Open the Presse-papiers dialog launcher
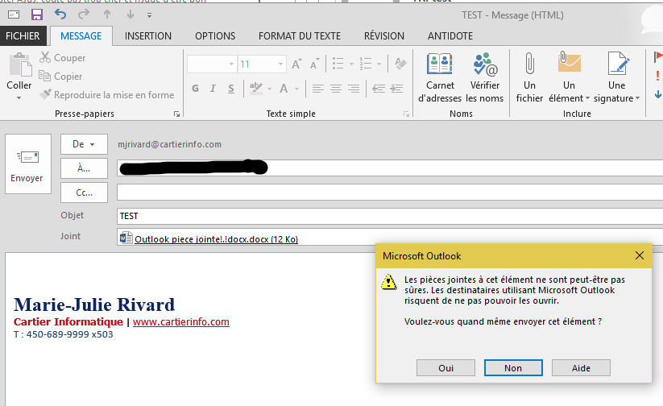Screen dimensions: 663x406 [x=176, y=114]
